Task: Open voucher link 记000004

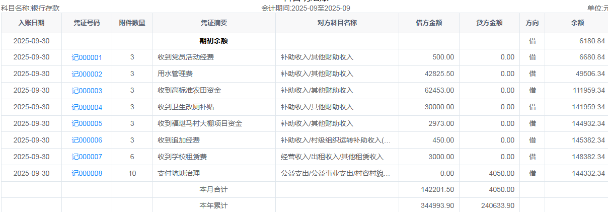Action: point(87,107)
